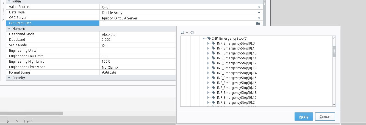Screen dimensions: 366x125
Task: Open the OPC Server dropdown
Action: point(259,18)
